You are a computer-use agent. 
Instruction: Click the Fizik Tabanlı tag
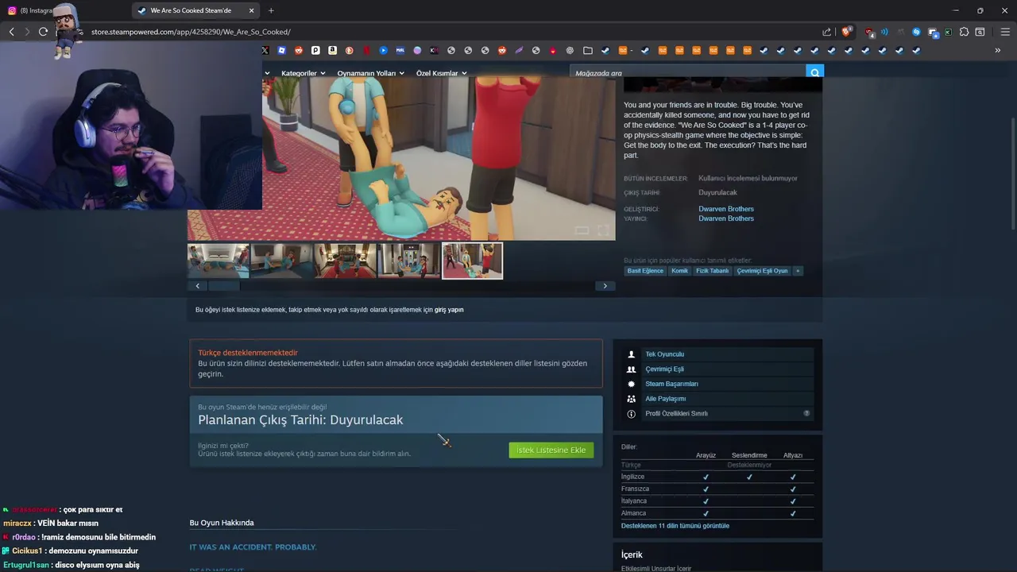pyautogui.click(x=712, y=271)
